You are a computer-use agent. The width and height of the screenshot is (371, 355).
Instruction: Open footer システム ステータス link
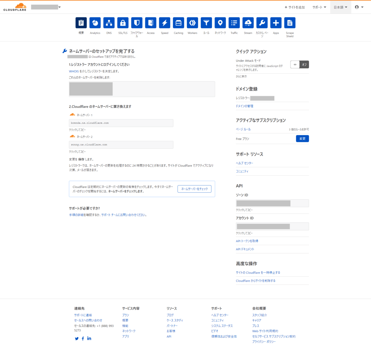click(222, 326)
